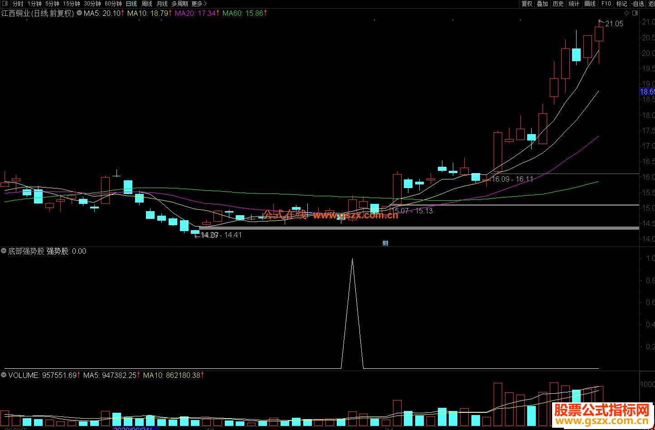The width and height of the screenshot is (655, 430).
Task: Expand the VOLUME indicator dropdown arrow
Action: [x=4, y=375]
